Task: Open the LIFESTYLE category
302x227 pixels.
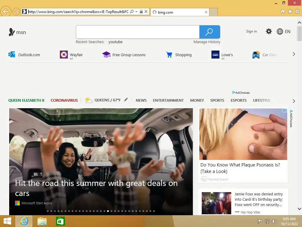Action: tap(262, 100)
